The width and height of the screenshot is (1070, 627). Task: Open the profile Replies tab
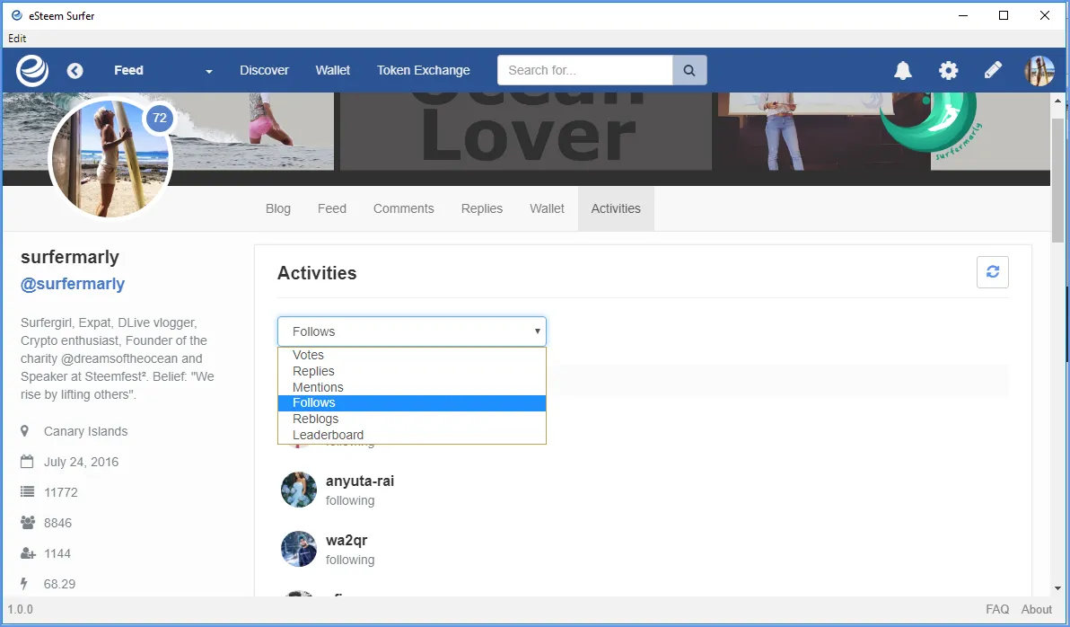[482, 208]
